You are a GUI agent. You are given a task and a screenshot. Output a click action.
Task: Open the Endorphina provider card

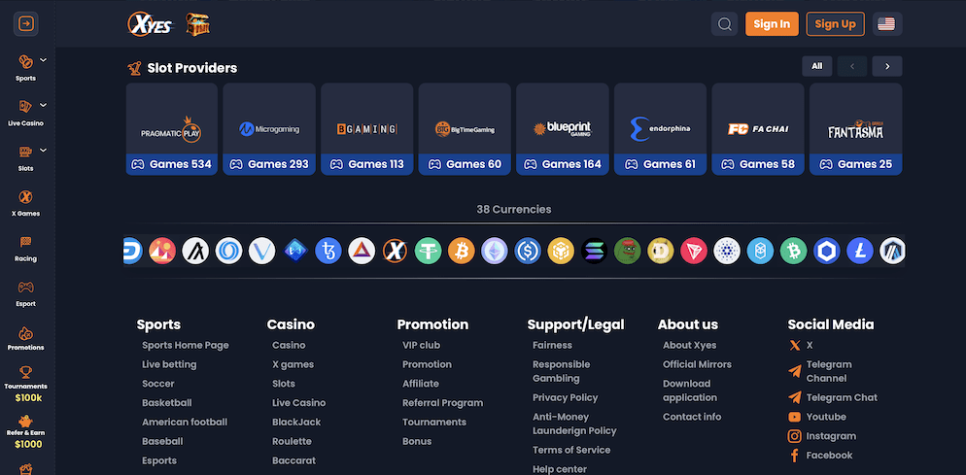pyautogui.click(x=661, y=129)
